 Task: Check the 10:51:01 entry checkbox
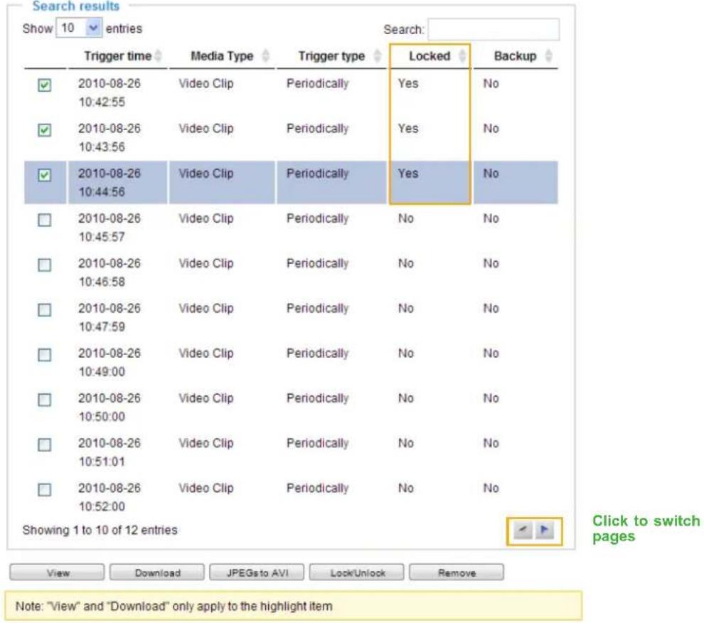coord(45,444)
